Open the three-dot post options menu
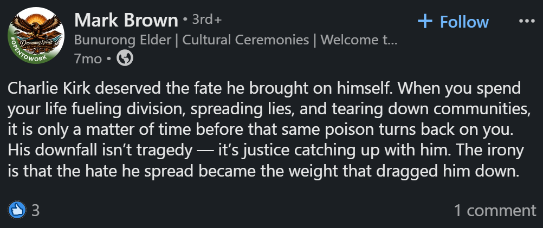Image resolution: width=543 pixels, height=228 pixels. click(x=526, y=21)
